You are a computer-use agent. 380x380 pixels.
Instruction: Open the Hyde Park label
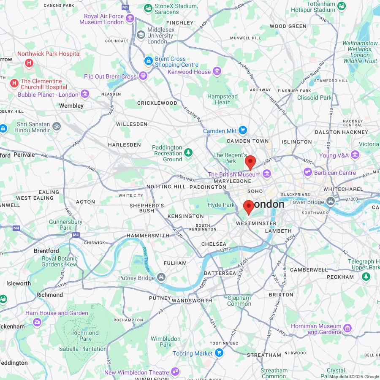click(x=221, y=205)
